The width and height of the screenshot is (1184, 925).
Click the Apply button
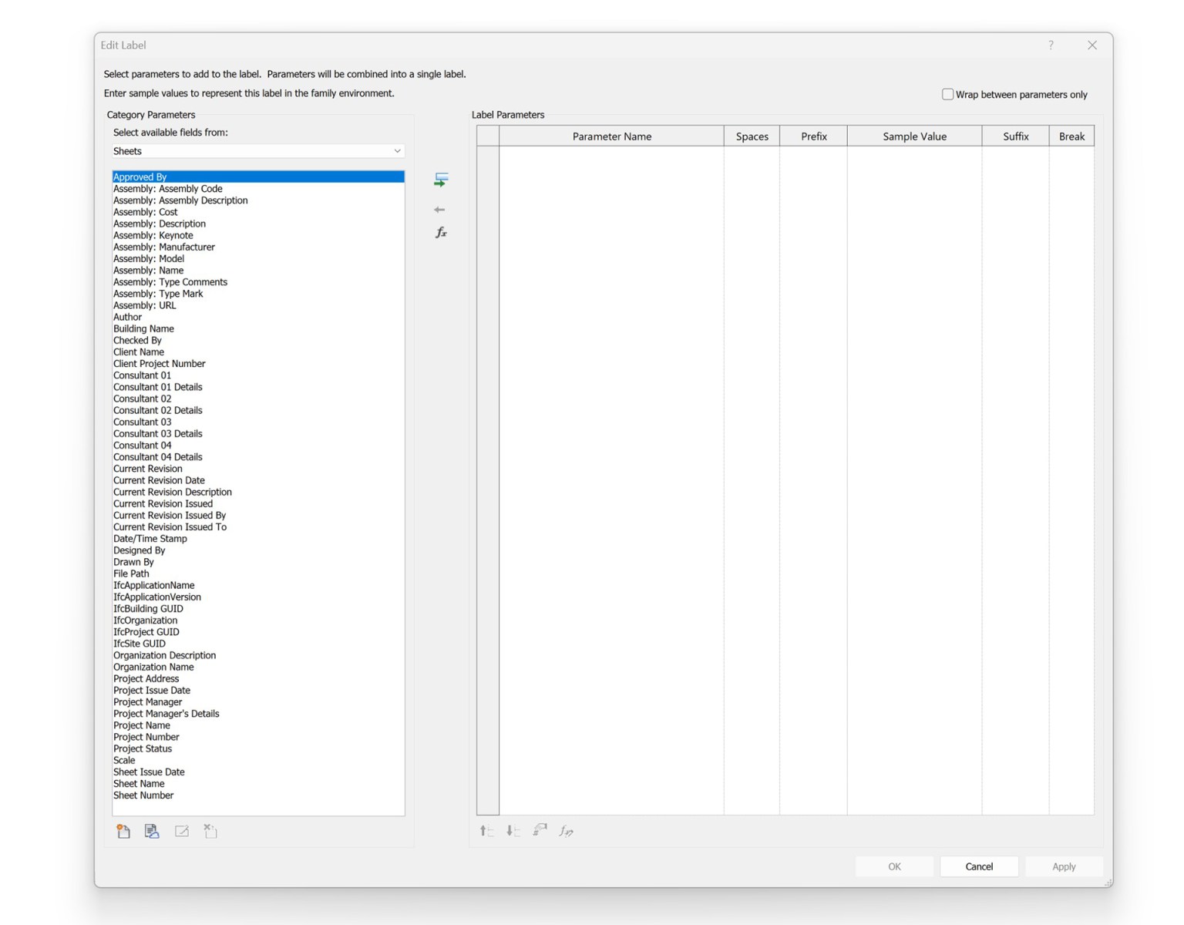point(1064,866)
